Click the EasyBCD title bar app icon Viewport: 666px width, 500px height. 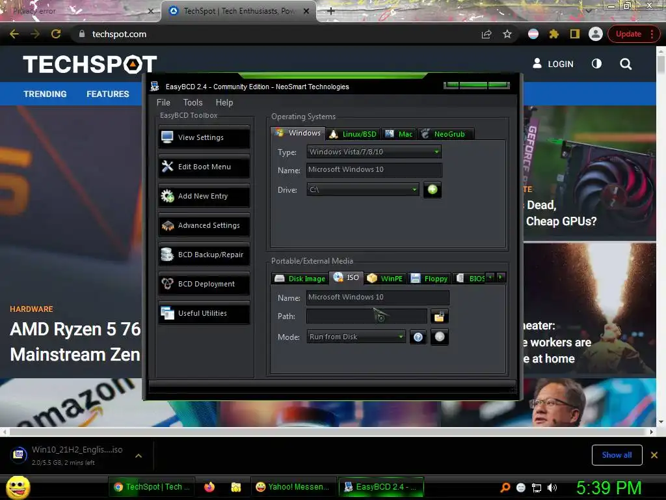(155, 87)
